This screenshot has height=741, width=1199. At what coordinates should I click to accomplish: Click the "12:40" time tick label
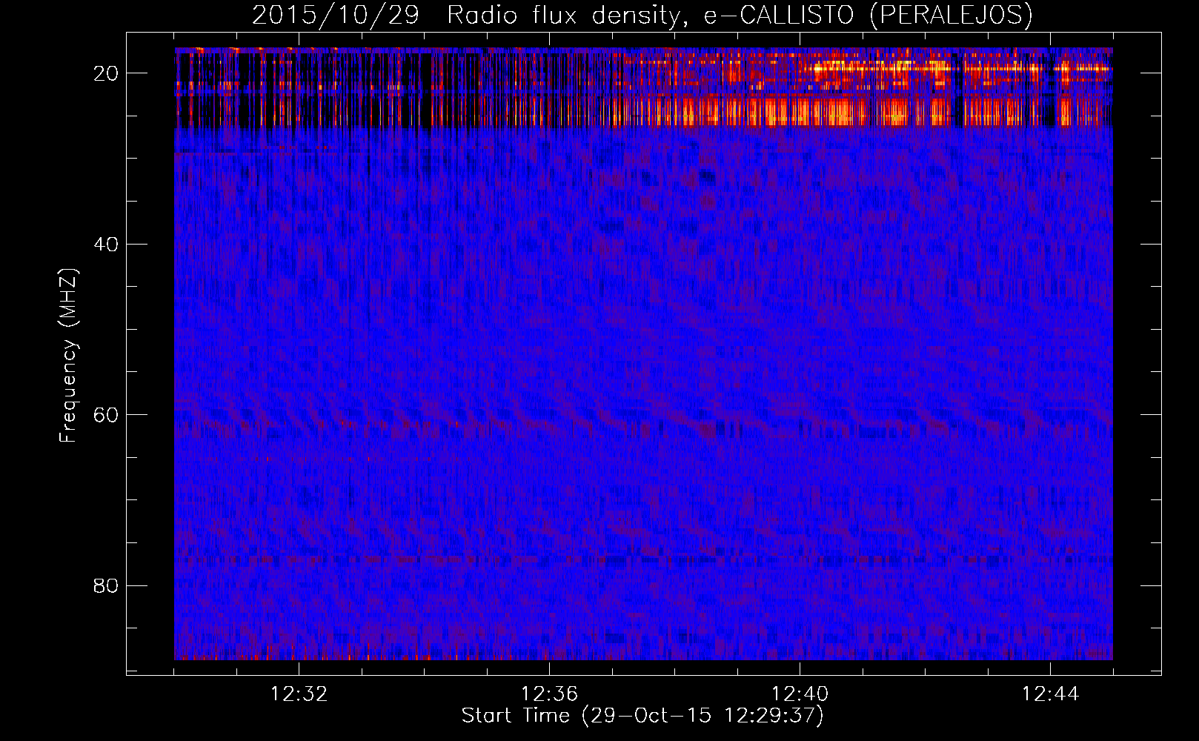tap(800, 694)
